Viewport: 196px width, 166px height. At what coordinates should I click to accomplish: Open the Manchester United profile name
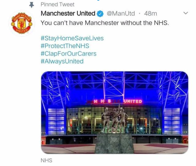(68, 13)
